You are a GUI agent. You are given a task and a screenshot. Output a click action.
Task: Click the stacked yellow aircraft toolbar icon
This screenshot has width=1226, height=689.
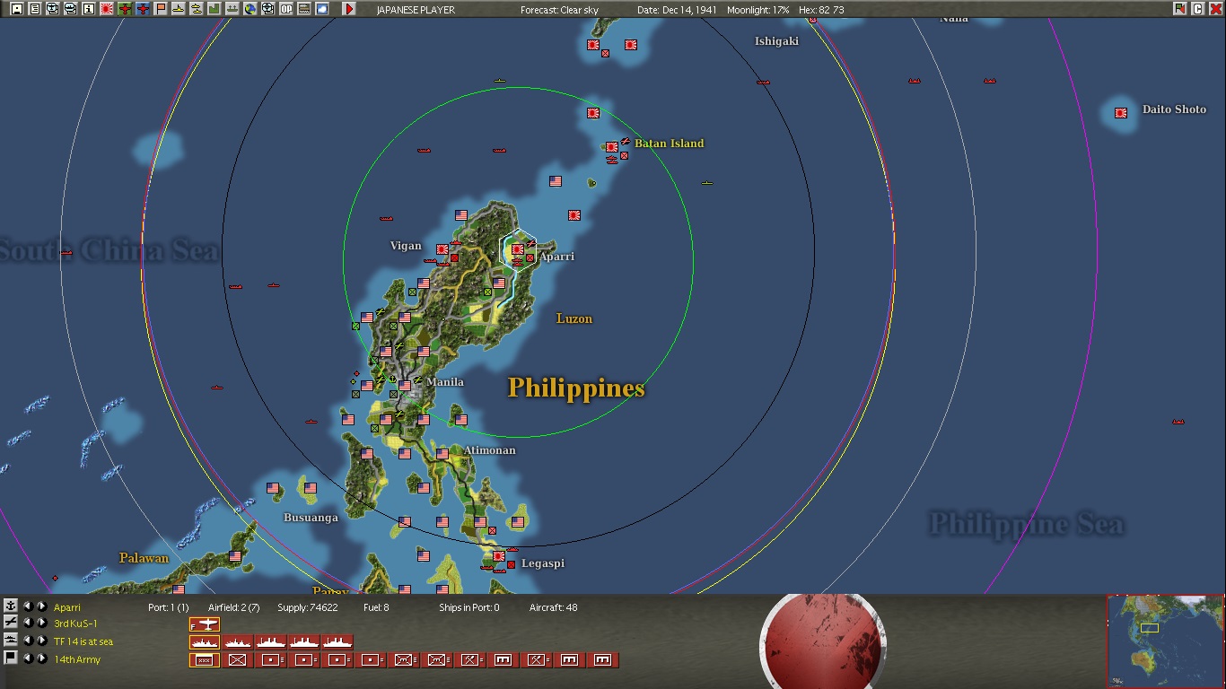point(196,9)
